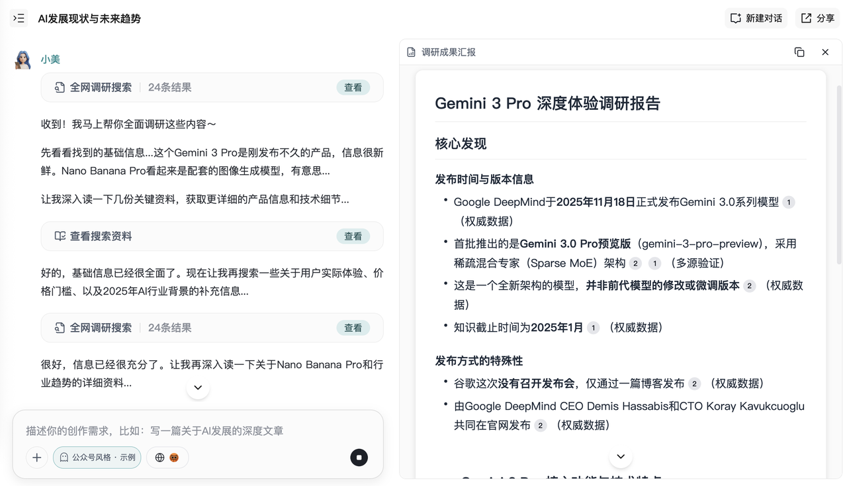Viewport: 847px width, 486px height.
Task: View the second 全网调研搜索 24条结果
Action: [353, 328]
